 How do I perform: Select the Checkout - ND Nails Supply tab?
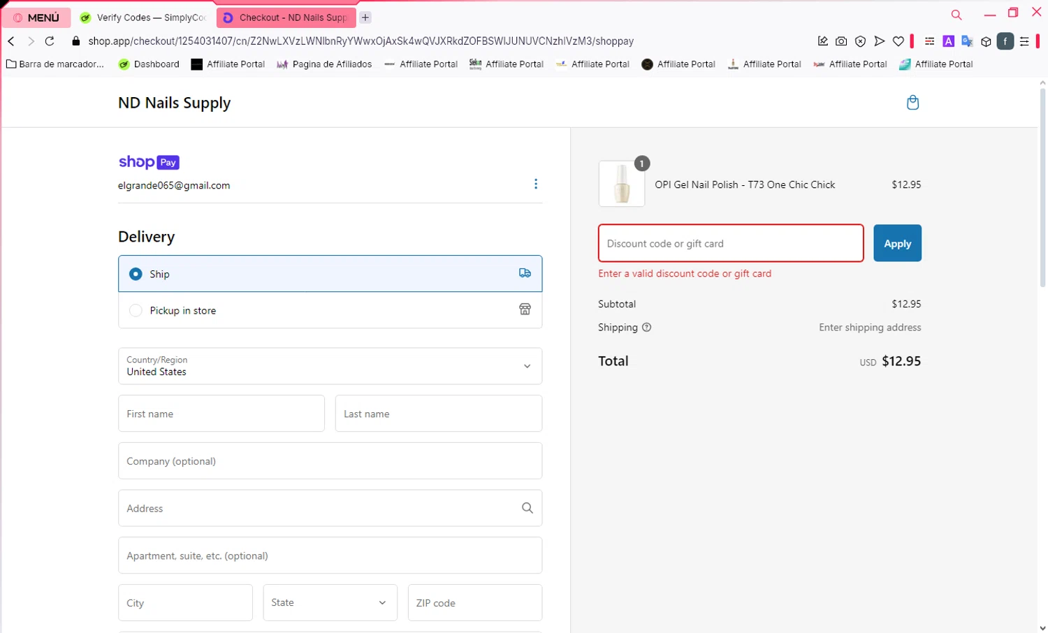[x=286, y=17]
